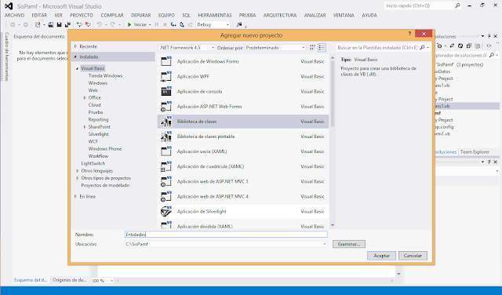This screenshot has height=295, width=502.
Task: Switch to Orígenes de datos tab
Action: [x=70, y=280]
